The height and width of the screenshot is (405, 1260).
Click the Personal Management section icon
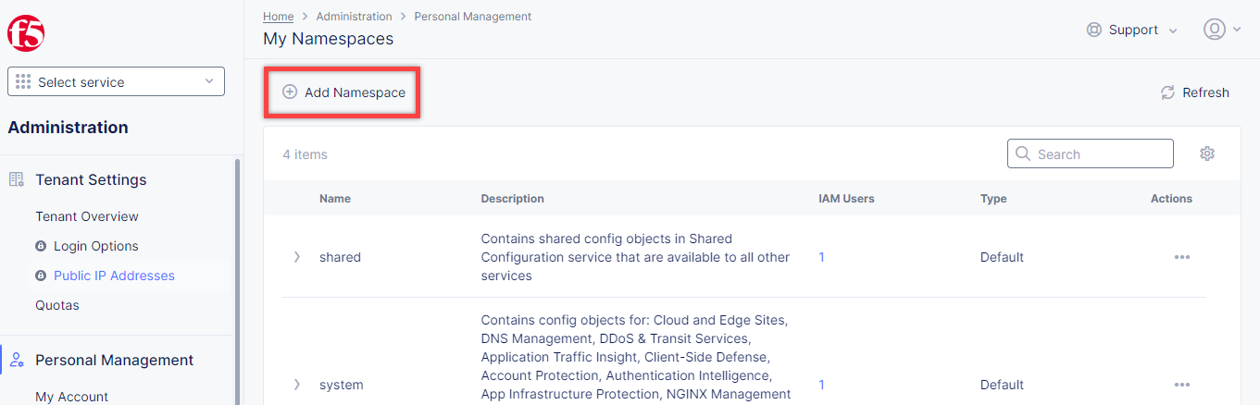click(17, 360)
